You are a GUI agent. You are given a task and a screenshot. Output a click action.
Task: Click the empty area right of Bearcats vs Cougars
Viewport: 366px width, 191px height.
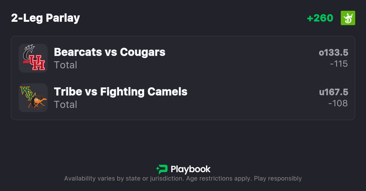(x=241, y=58)
